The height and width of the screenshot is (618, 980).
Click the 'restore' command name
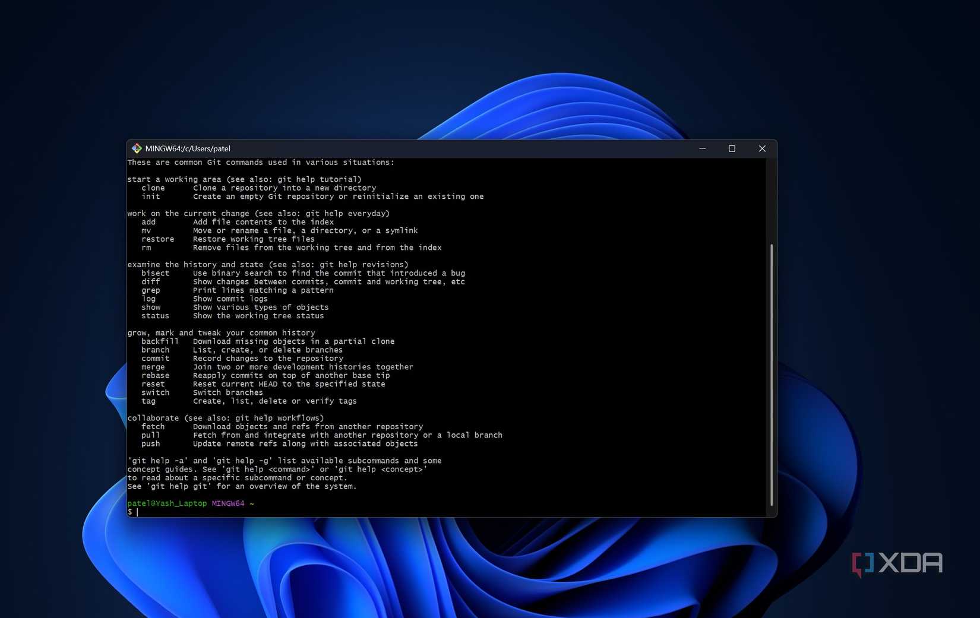[158, 239]
